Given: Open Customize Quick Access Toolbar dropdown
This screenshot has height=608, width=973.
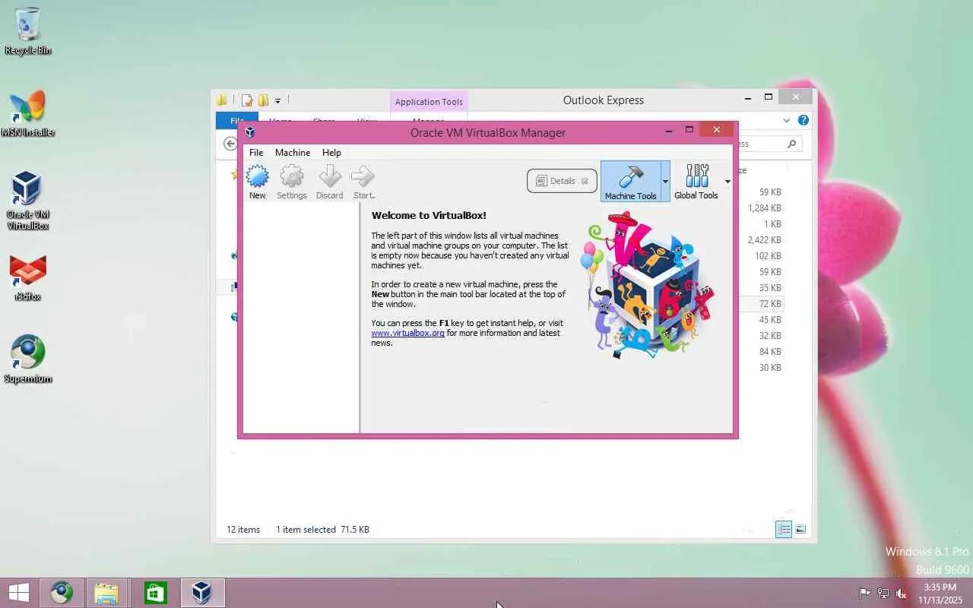Looking at the screenshot, I should [x=277, y=100].
